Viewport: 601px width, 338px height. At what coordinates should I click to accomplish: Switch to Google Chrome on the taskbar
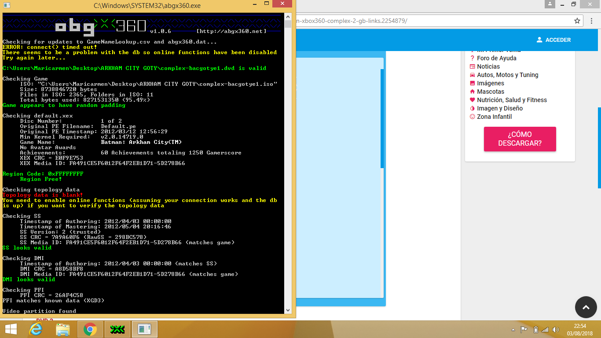pos(90,329)
